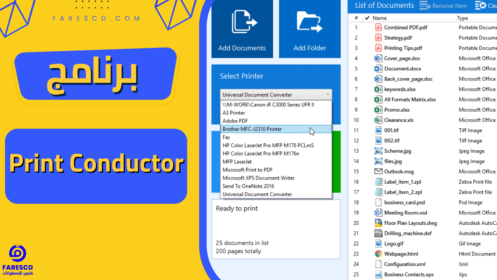Click blank file icon of business_card.psd
Screen dimensions: 497x280
tap(379, 203)
